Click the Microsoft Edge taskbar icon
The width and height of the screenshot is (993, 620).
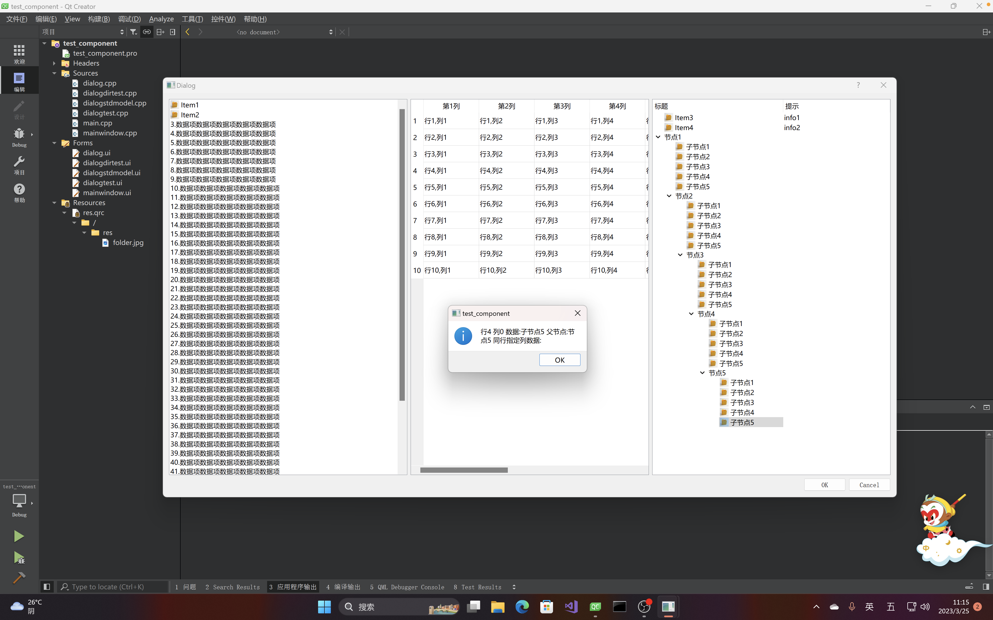click(521, 606)
